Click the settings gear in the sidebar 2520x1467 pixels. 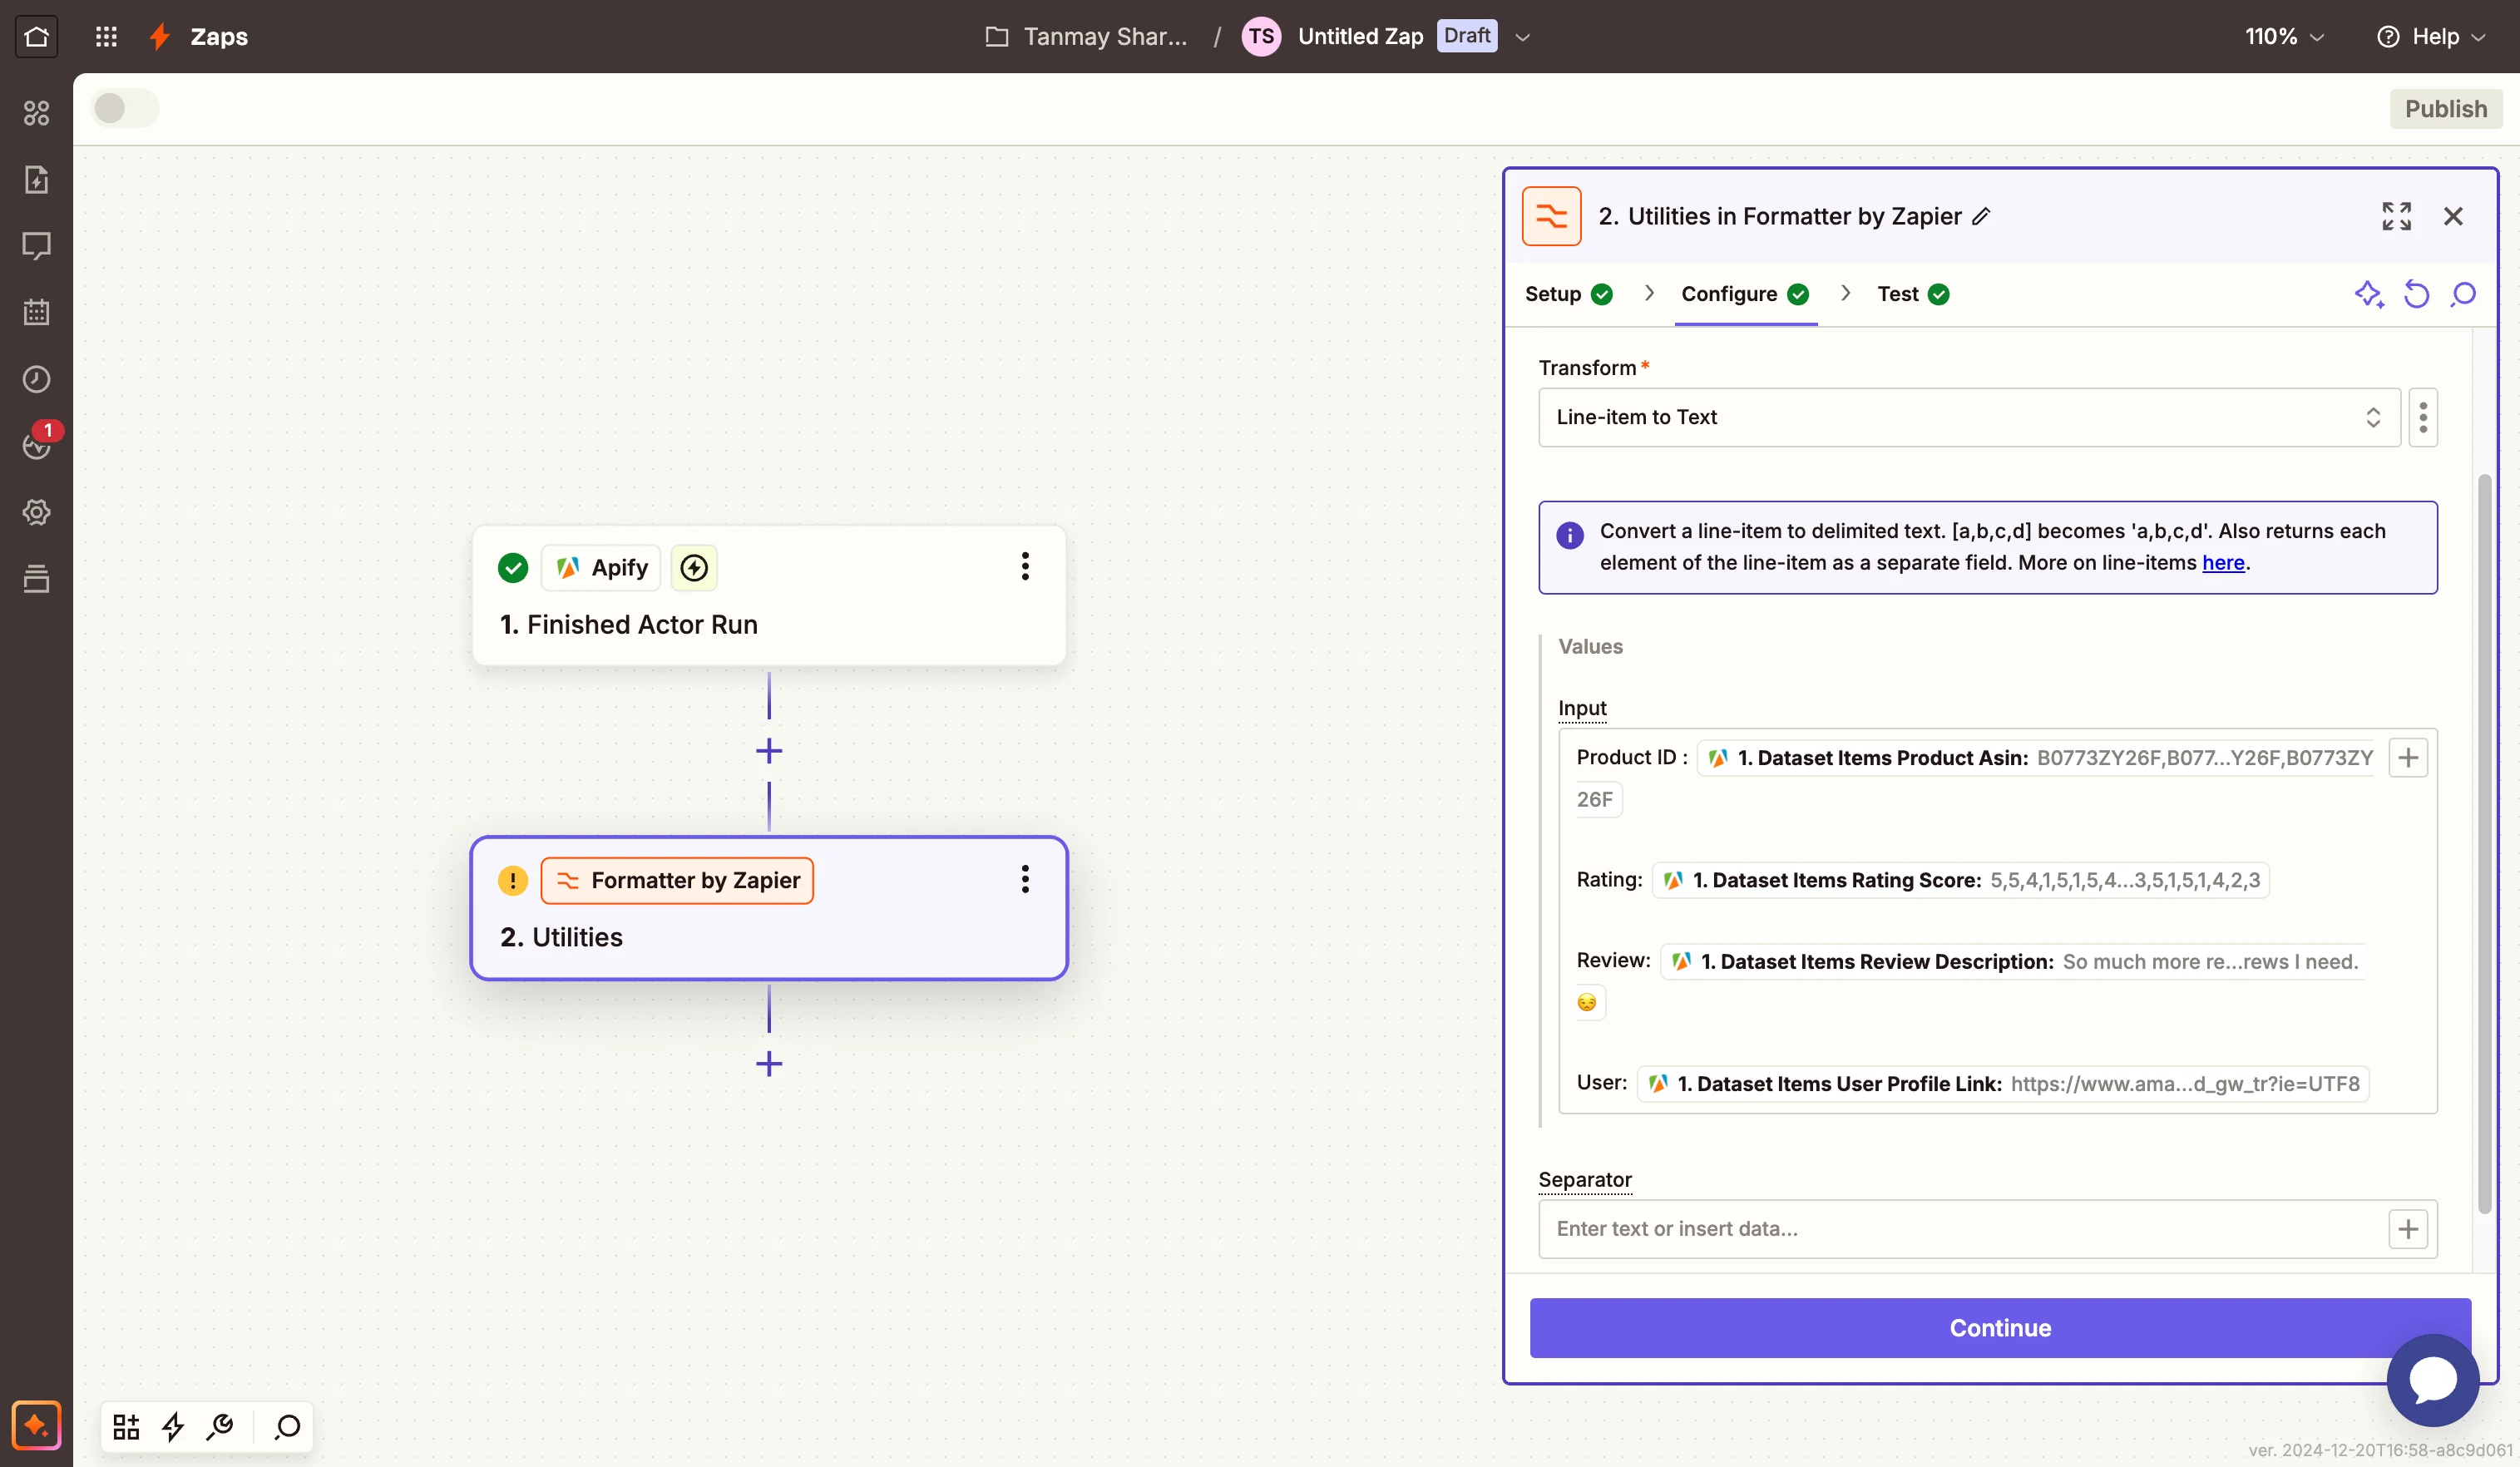(x=36, y=512)
